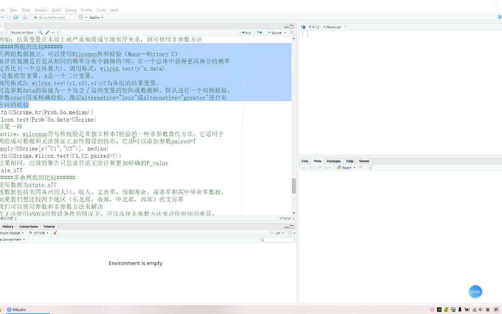Screen dimensions: 502x314
Task: Click the code tools magic wand icon
Action: 48,32
